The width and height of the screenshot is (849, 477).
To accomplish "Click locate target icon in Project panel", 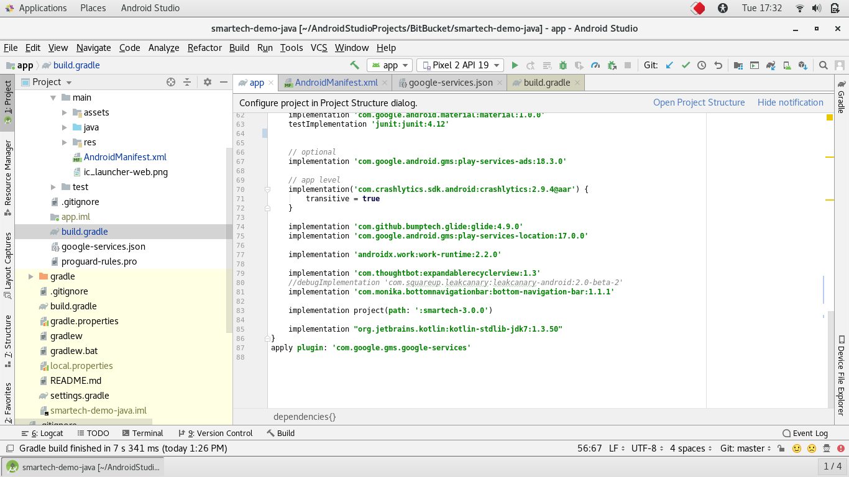I will (171, 82).
